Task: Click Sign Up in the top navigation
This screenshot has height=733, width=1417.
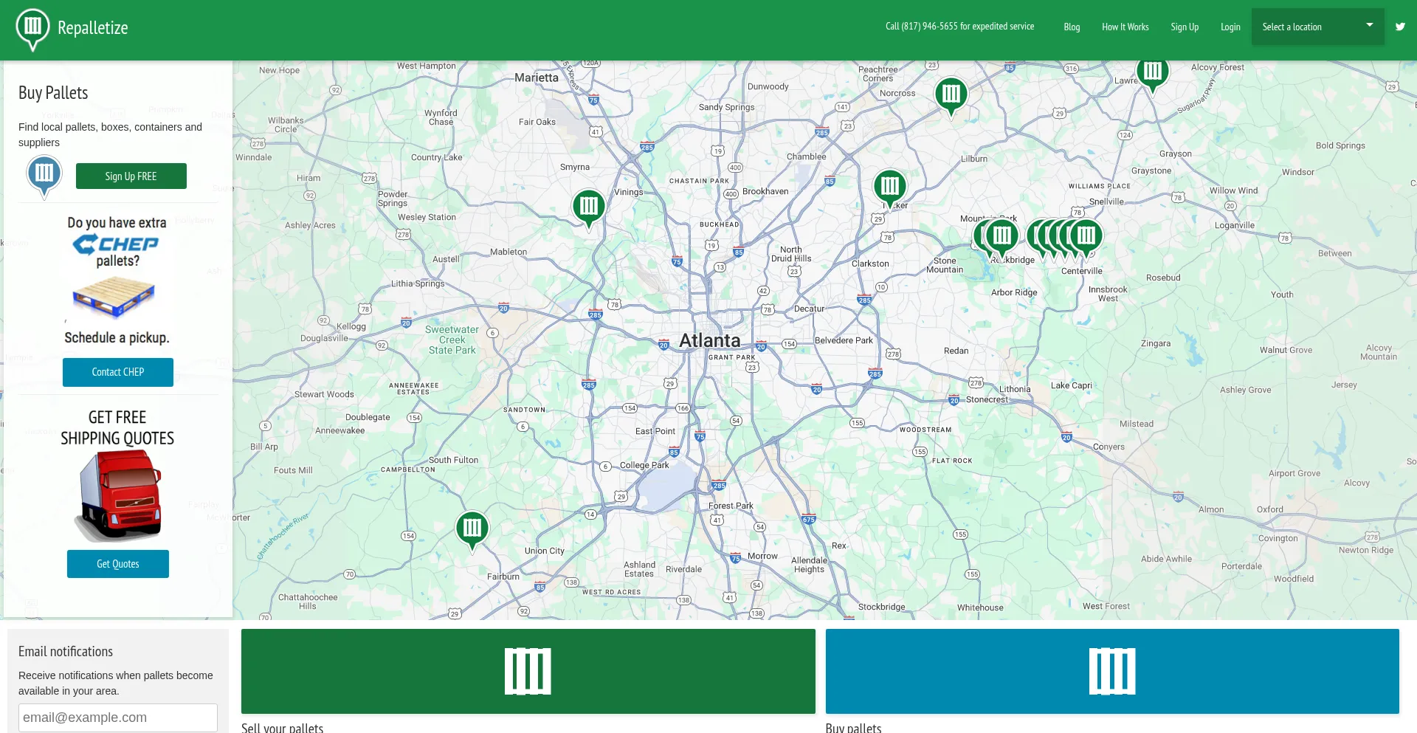Action: (1184, 27)
